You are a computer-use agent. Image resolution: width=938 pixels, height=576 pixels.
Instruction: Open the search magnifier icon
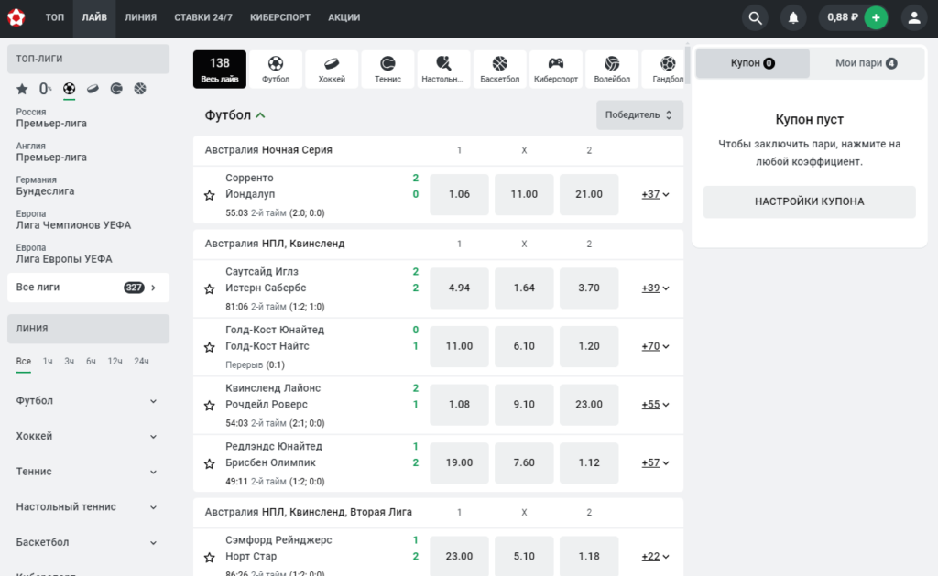tap(755, 18)
